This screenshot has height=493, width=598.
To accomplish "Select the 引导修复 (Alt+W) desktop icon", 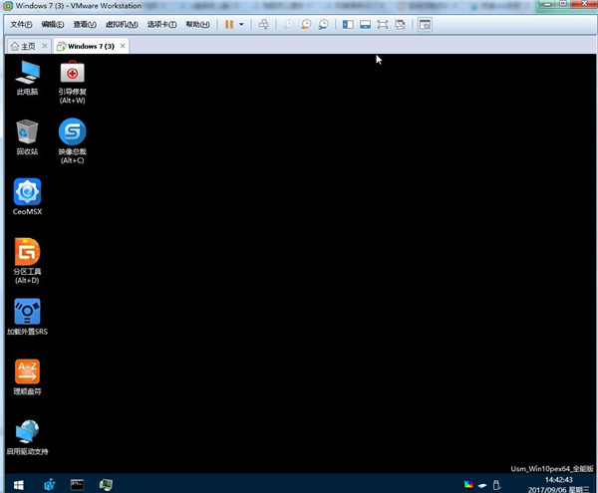I will click(72, 82).
